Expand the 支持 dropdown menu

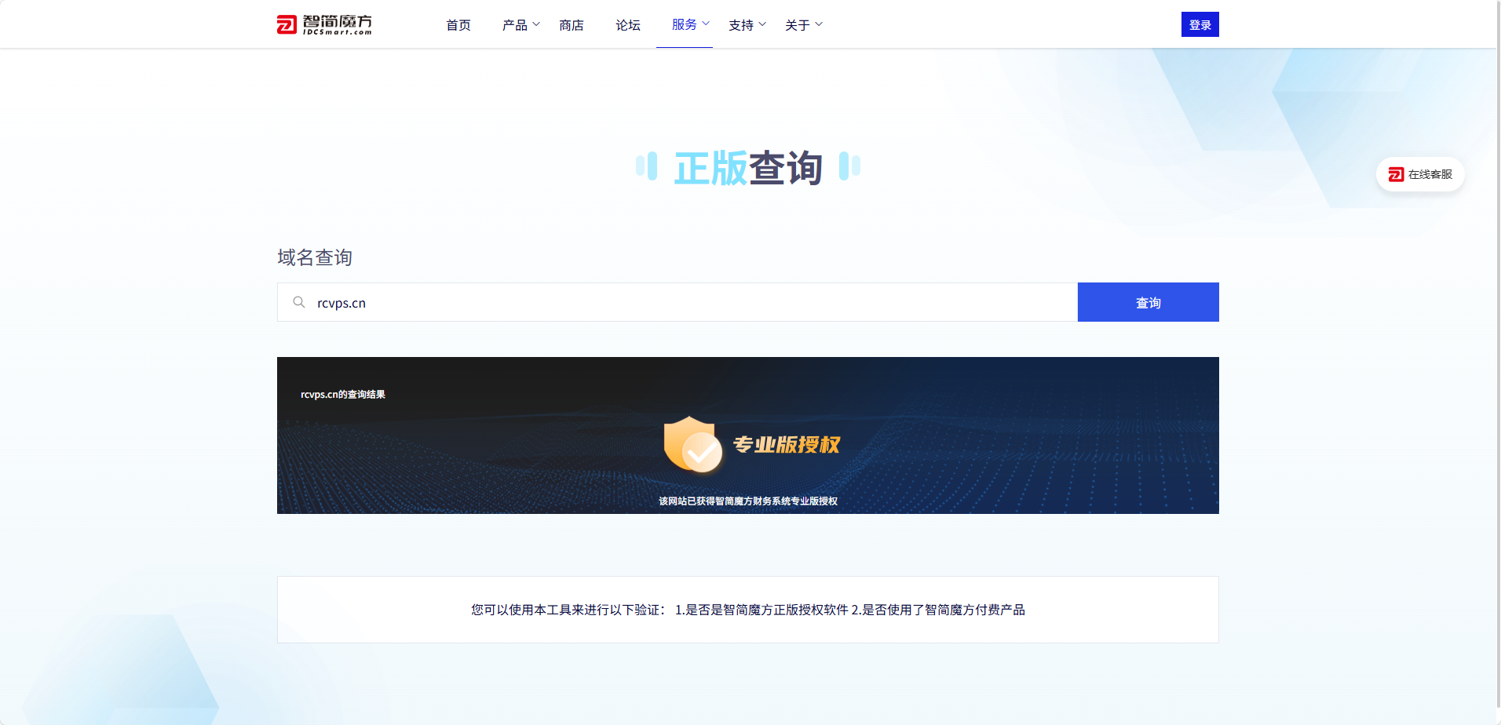point(746,24)
